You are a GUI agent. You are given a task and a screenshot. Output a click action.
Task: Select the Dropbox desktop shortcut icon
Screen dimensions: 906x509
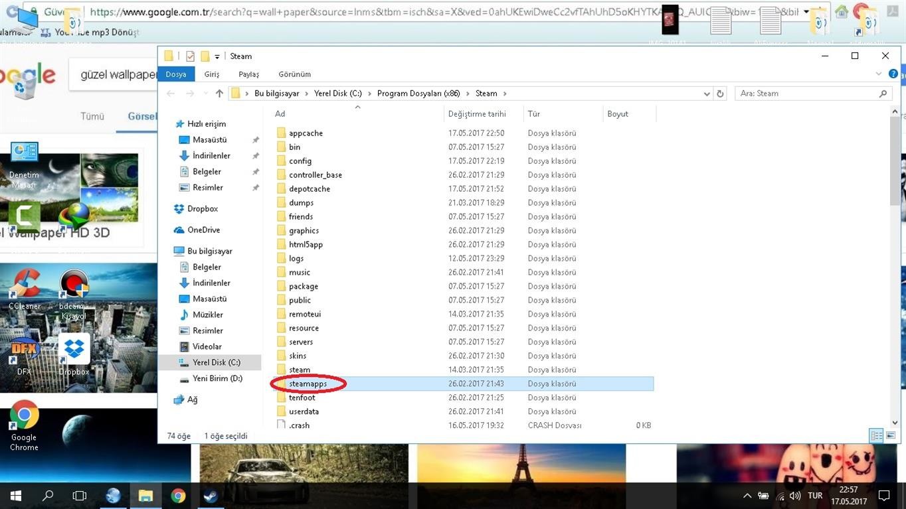tap(74, 354)
